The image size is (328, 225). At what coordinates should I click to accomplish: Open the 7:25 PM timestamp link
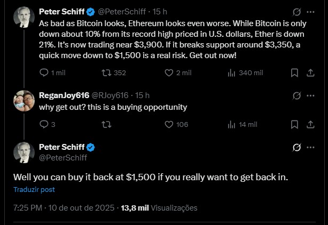coord(28,208)
